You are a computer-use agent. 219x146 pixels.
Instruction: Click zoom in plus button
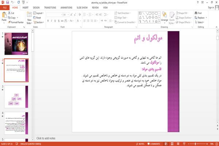point(207,144)
